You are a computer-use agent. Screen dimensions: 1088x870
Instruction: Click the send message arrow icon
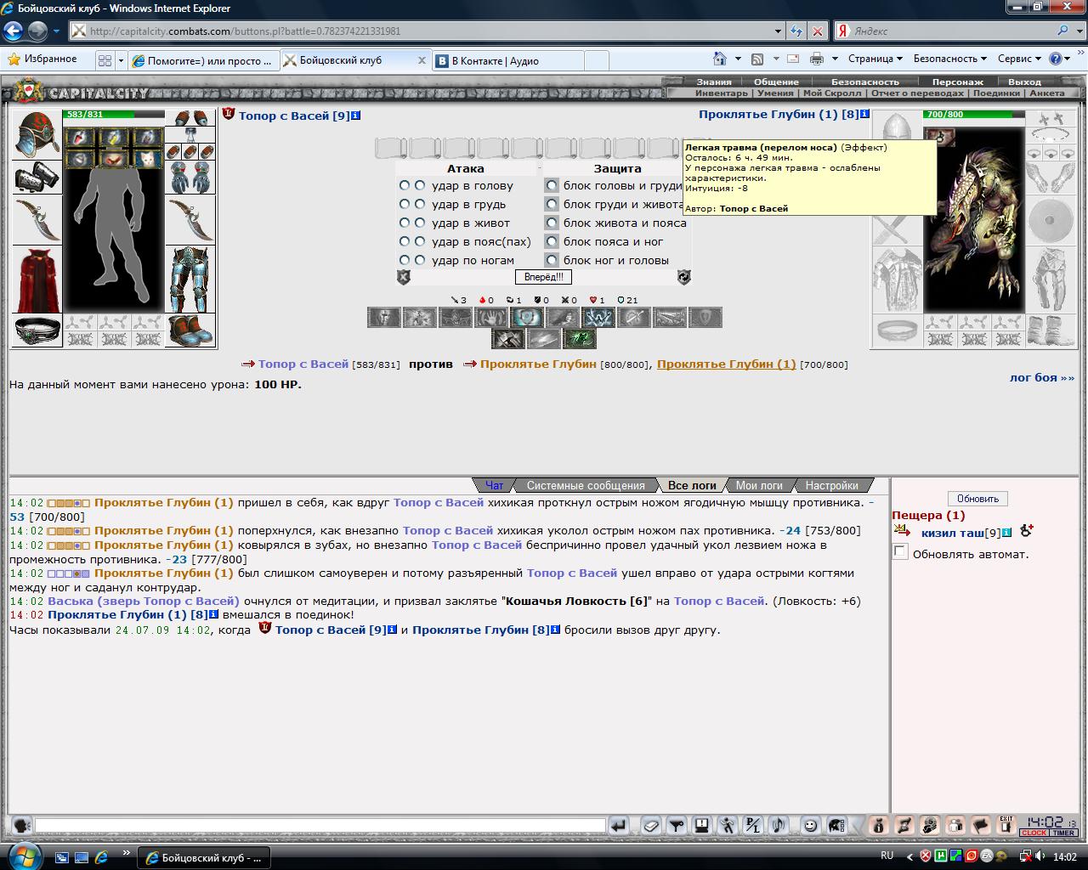click(619, 825)
